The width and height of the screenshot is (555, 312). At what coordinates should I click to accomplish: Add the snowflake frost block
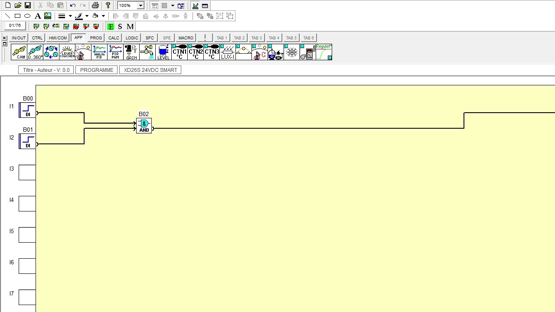[292, 52]
